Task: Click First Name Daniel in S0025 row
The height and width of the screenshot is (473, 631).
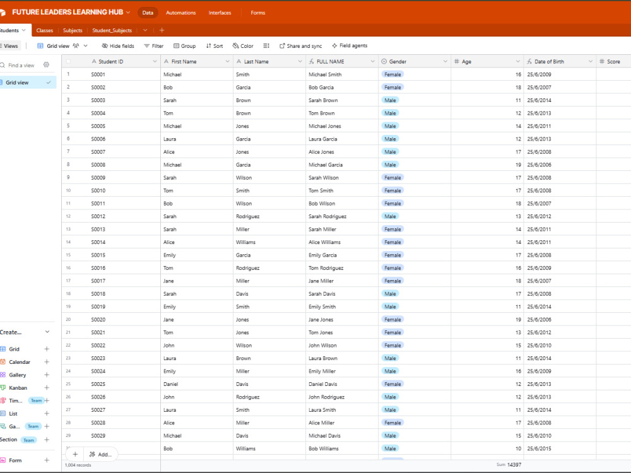Action: click(x=196, y=384)
